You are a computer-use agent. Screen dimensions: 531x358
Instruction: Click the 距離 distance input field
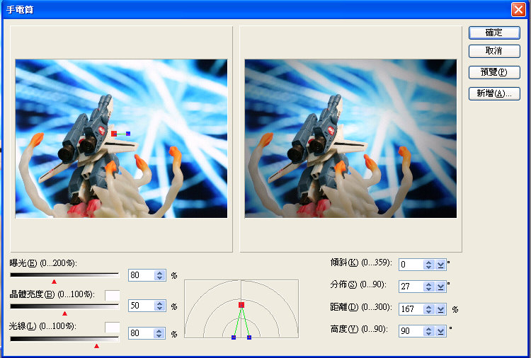(411, 309)
